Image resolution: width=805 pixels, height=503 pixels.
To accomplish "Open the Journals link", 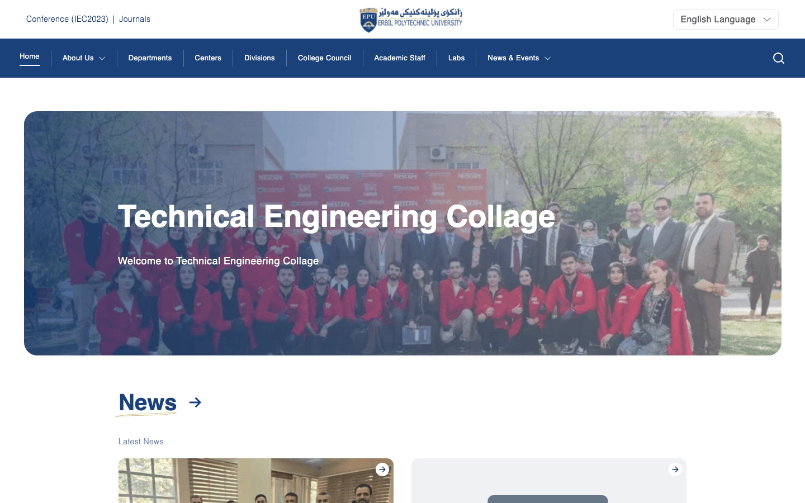I will (135, 19).
